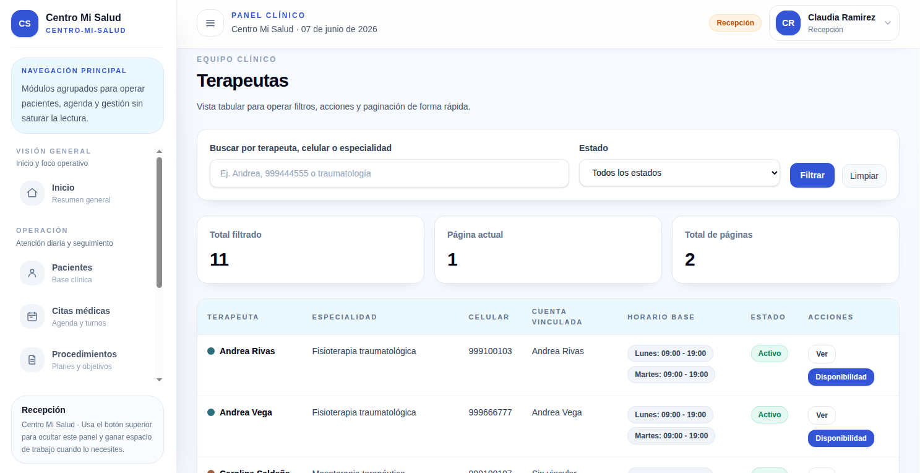This screenshot has width=920, height=473.
Task: Click the ESPECIALIDAD column header
Action: (x=345, y=317)
